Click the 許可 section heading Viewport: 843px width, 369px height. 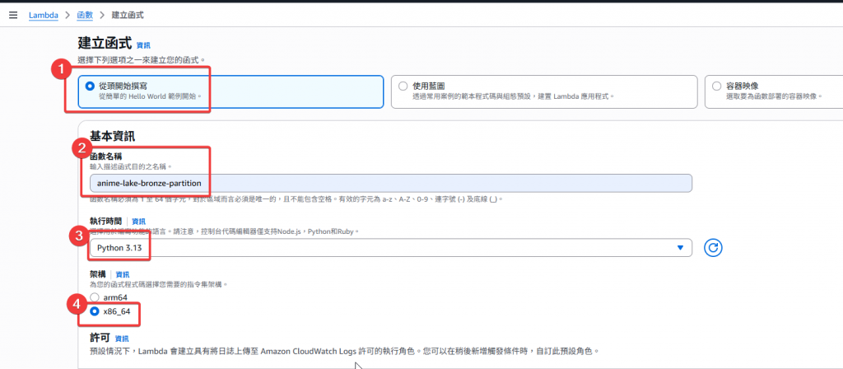(x=100, y=339)
